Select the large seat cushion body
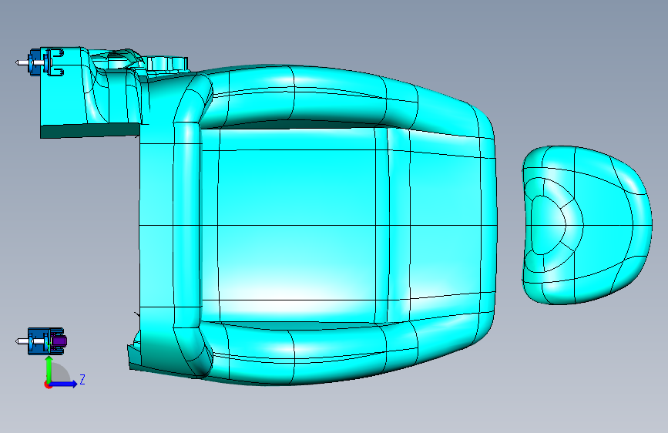The height and width of the screenshot is (433, 668). 317,225
